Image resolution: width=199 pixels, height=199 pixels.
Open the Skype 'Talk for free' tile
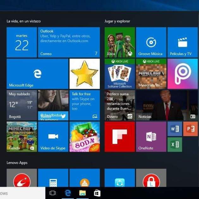coord(85,105)
